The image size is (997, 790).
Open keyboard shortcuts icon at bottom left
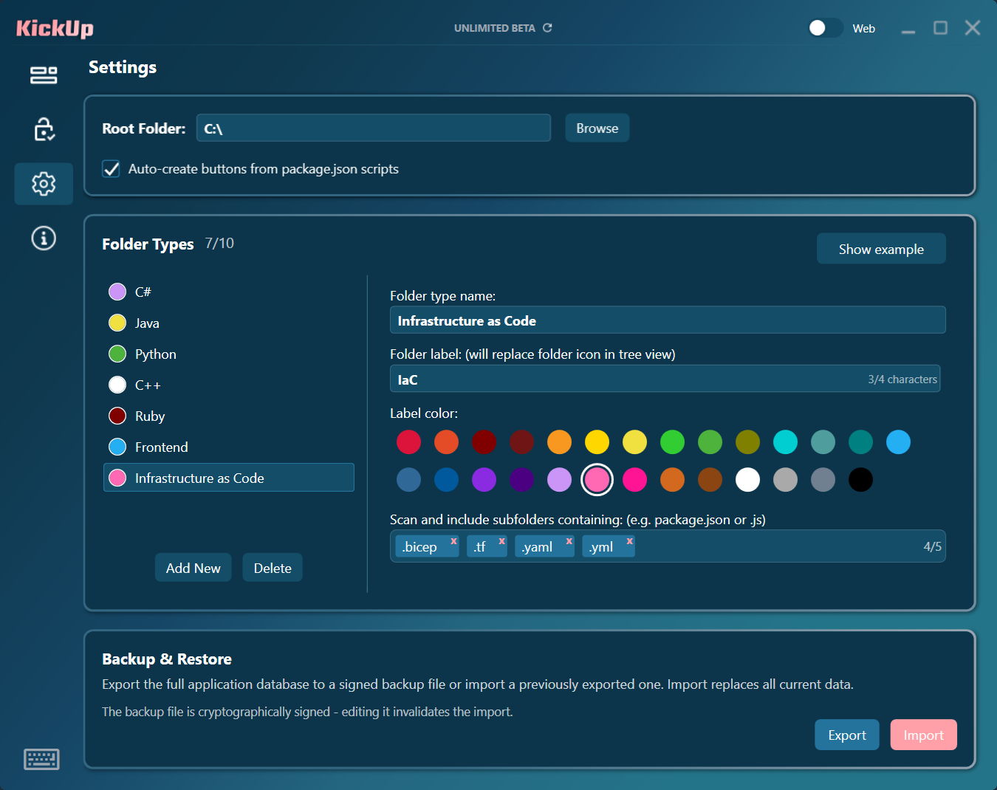41,759
